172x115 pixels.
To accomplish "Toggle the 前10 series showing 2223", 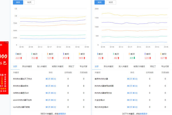I will click(x=19, y=54).
